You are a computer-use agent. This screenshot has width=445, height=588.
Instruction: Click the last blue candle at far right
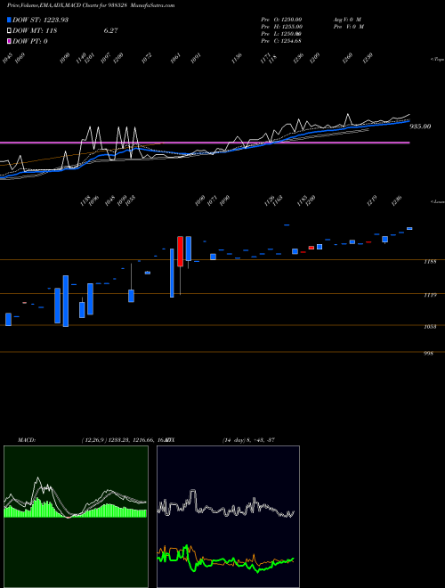(x=409, y=228)
